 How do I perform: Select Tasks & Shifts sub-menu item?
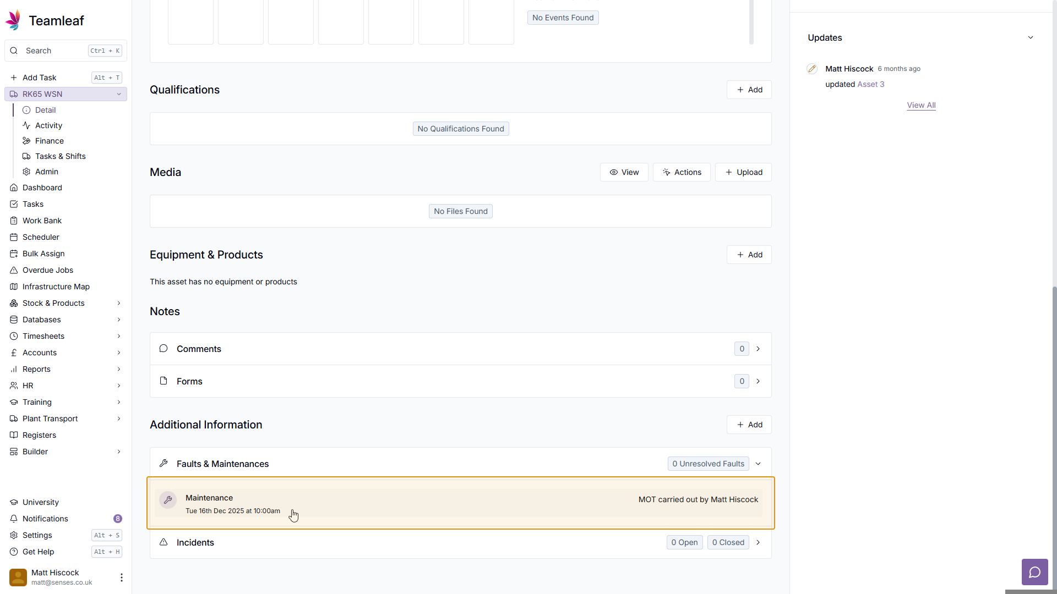tap(60, 156)
